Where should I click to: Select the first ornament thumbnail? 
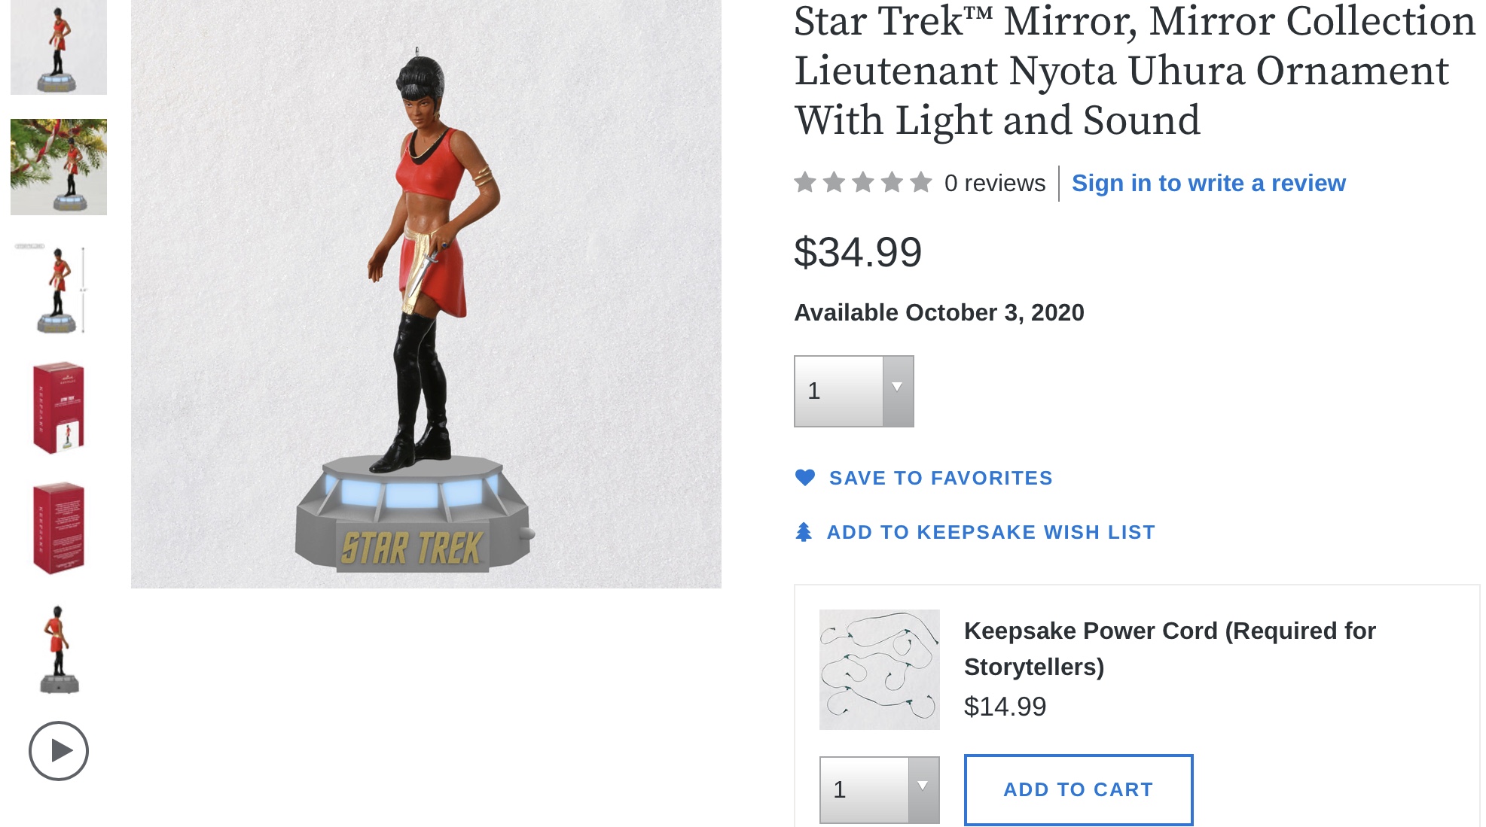(x=59, y=47)
